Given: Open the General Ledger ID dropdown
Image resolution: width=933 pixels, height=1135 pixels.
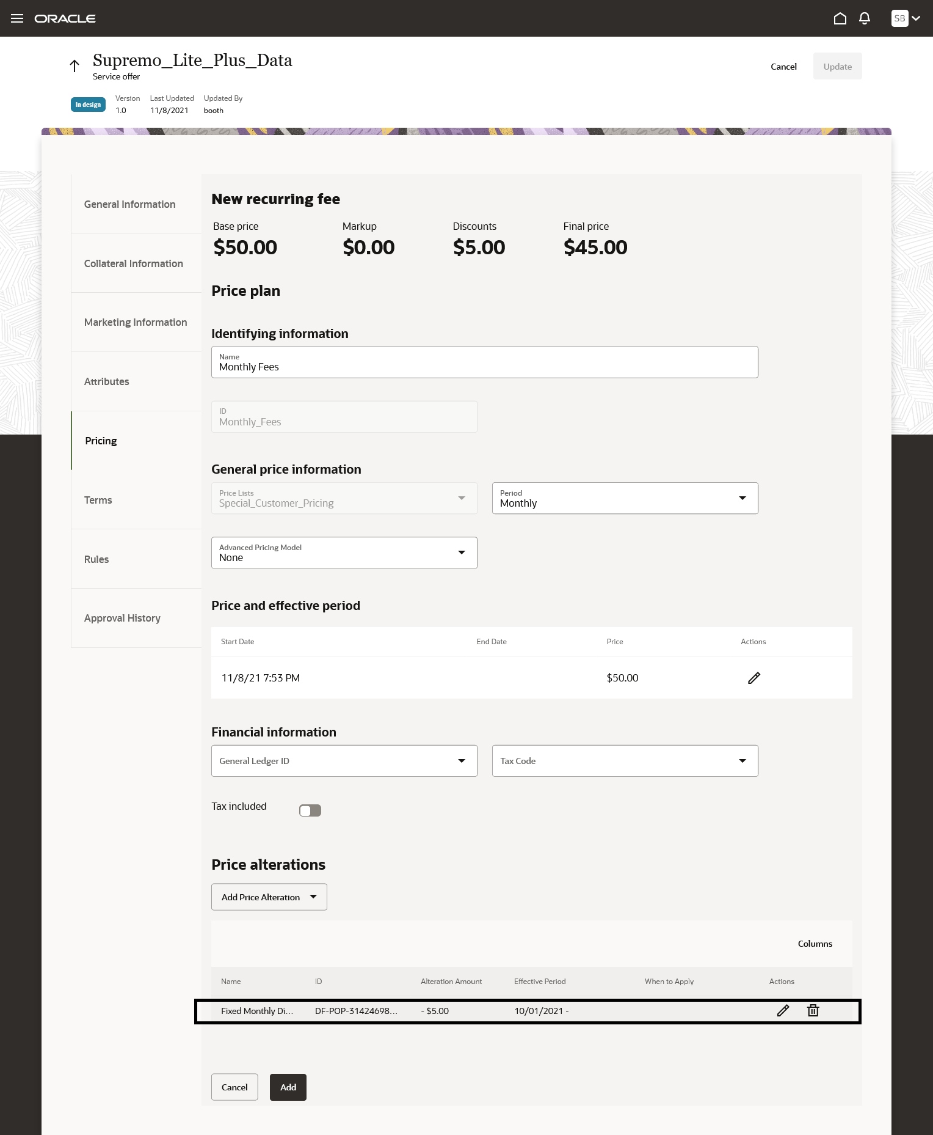Looking at the screenshot, I should click(x=344, y=761).
